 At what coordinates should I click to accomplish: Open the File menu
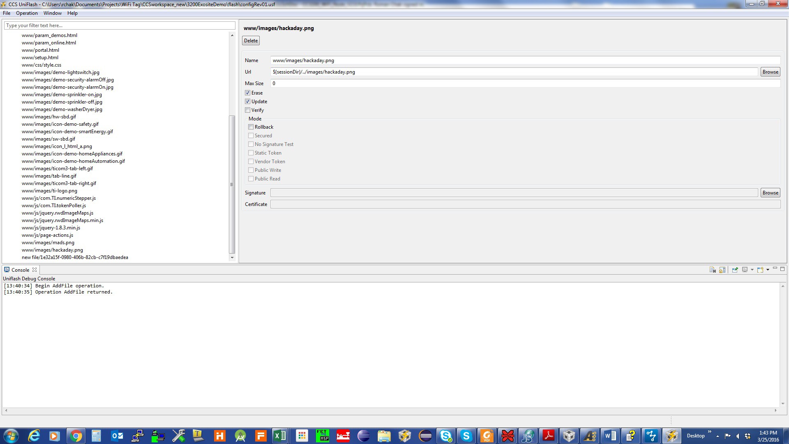(x=7, y=13)
